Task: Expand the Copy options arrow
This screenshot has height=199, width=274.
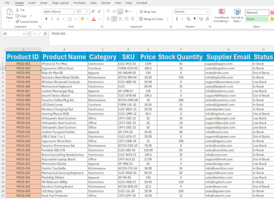Action: click(x=31, y=16)
